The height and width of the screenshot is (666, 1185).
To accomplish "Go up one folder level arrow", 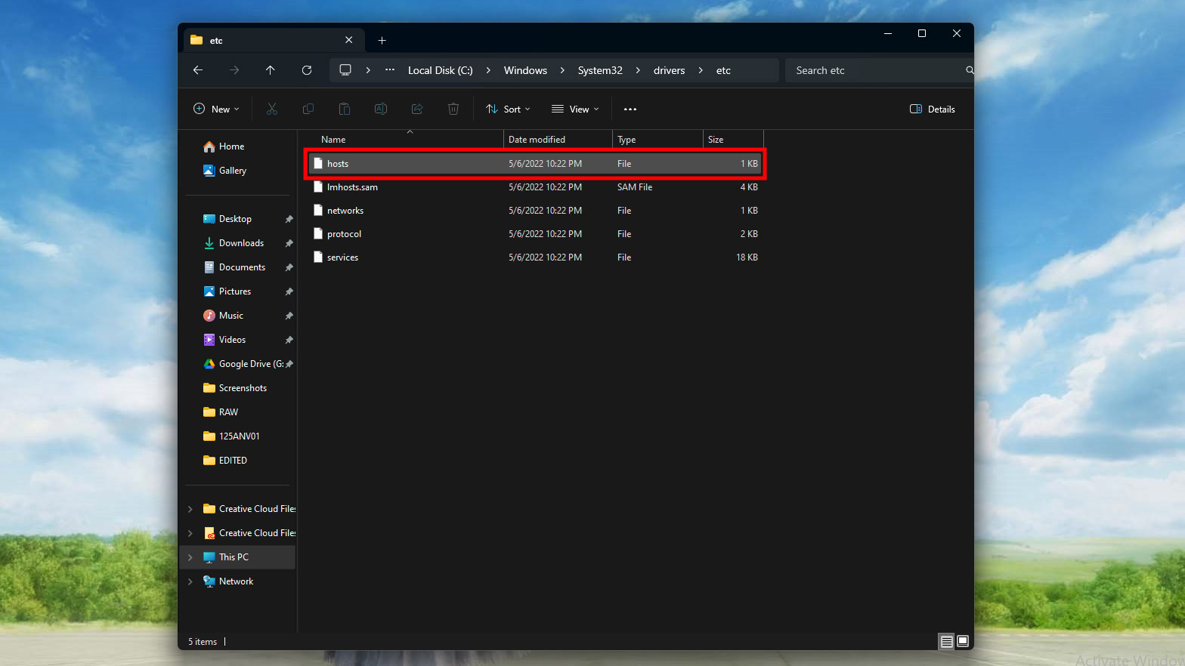I will 271,70.
